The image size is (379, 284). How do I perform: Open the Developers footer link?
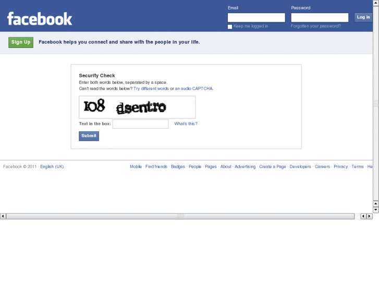point(300,167)
